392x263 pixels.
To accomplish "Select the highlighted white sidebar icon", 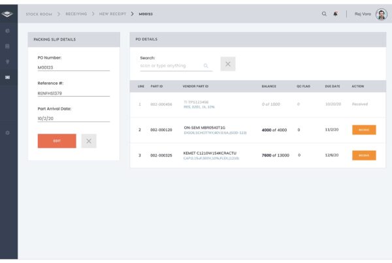I will coord(8,78).
